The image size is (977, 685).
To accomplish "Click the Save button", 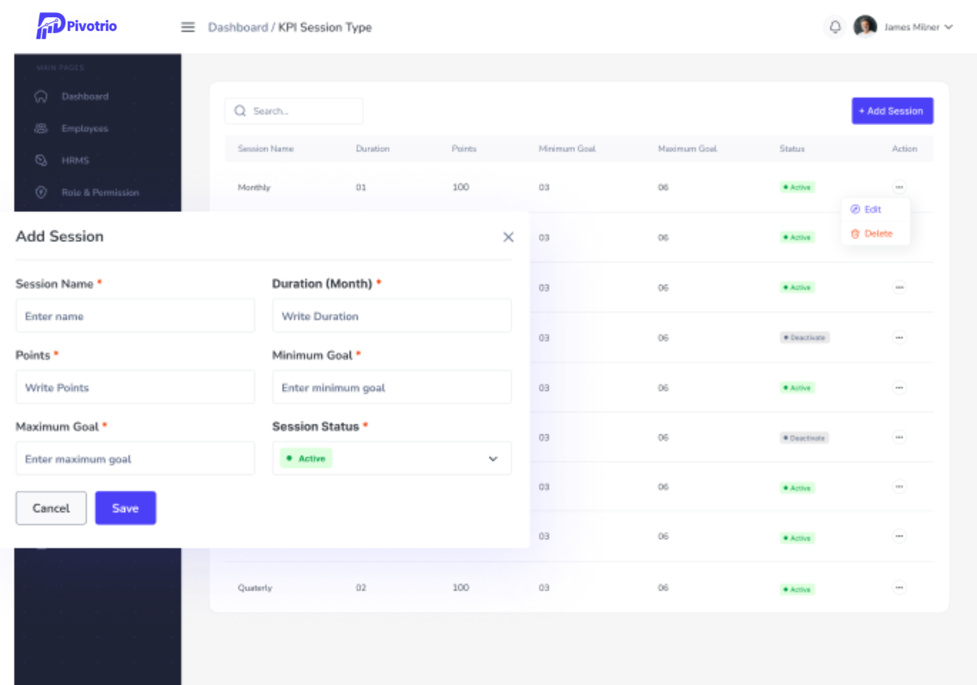I will (x=125, y=507).
